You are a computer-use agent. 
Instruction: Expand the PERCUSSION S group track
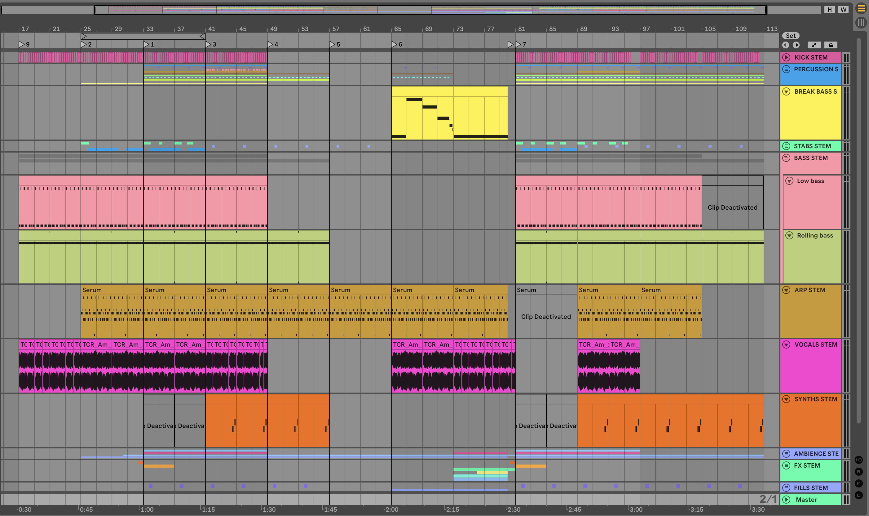[x=786, y=69]
